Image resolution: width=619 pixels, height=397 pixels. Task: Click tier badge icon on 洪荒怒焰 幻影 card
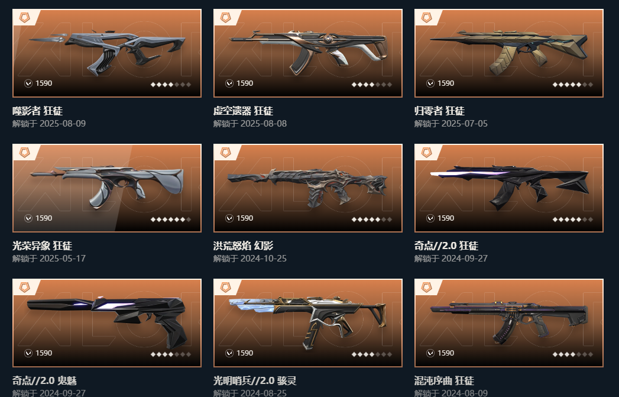pyautogui.click(x=225, y=153)
